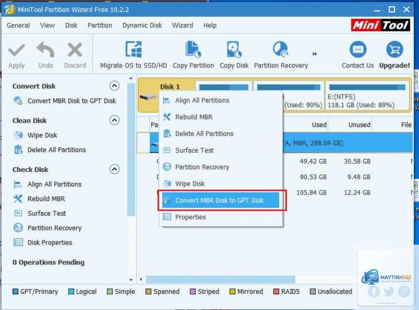Choose Delete All Partitions in the context menu
Image resolution: width=419 pixels, height=310 pixels.
pos(221,134)
